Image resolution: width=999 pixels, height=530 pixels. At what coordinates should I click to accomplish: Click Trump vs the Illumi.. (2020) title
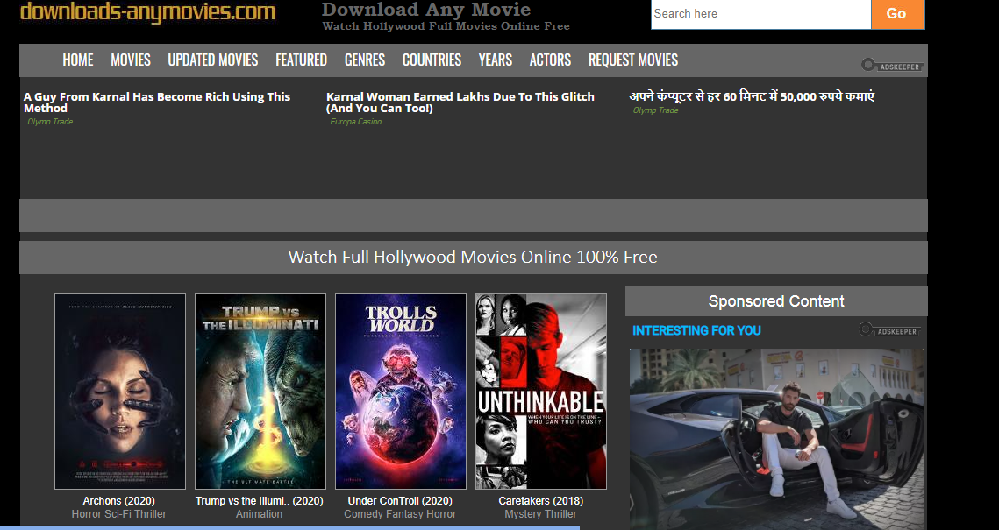point(260,501)
